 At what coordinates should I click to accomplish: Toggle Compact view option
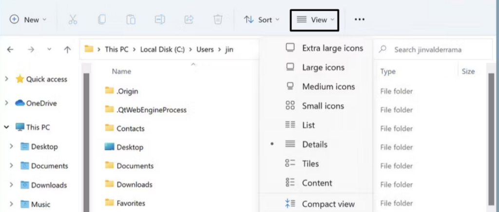tap(328, 204)
